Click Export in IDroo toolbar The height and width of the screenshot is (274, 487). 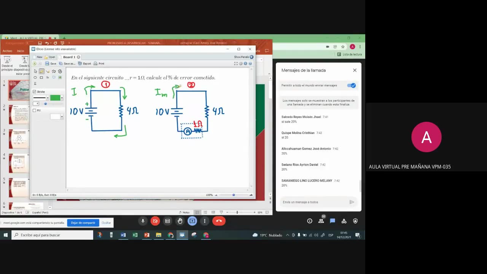point(84,64)
